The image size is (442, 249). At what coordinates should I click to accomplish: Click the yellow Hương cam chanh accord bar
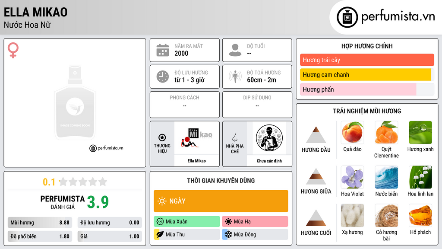tap(367, 74)
